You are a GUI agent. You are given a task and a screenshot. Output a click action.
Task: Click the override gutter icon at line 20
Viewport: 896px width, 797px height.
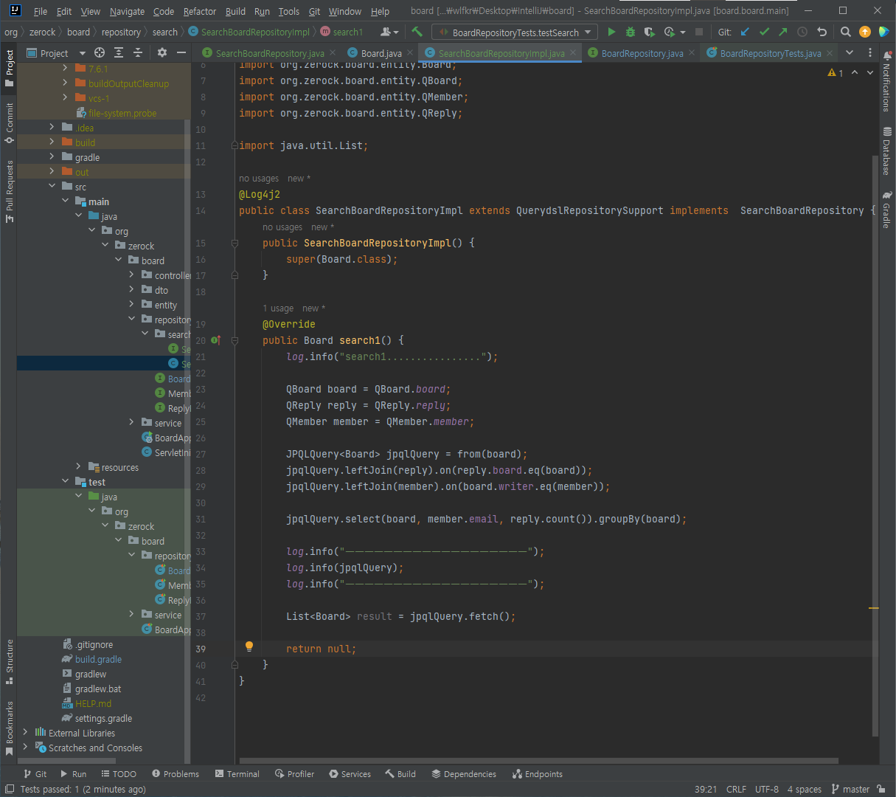[215, 340]
